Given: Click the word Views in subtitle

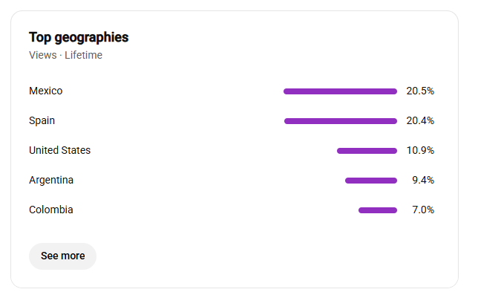Looking at the screenshot, I should coord(43,55).
